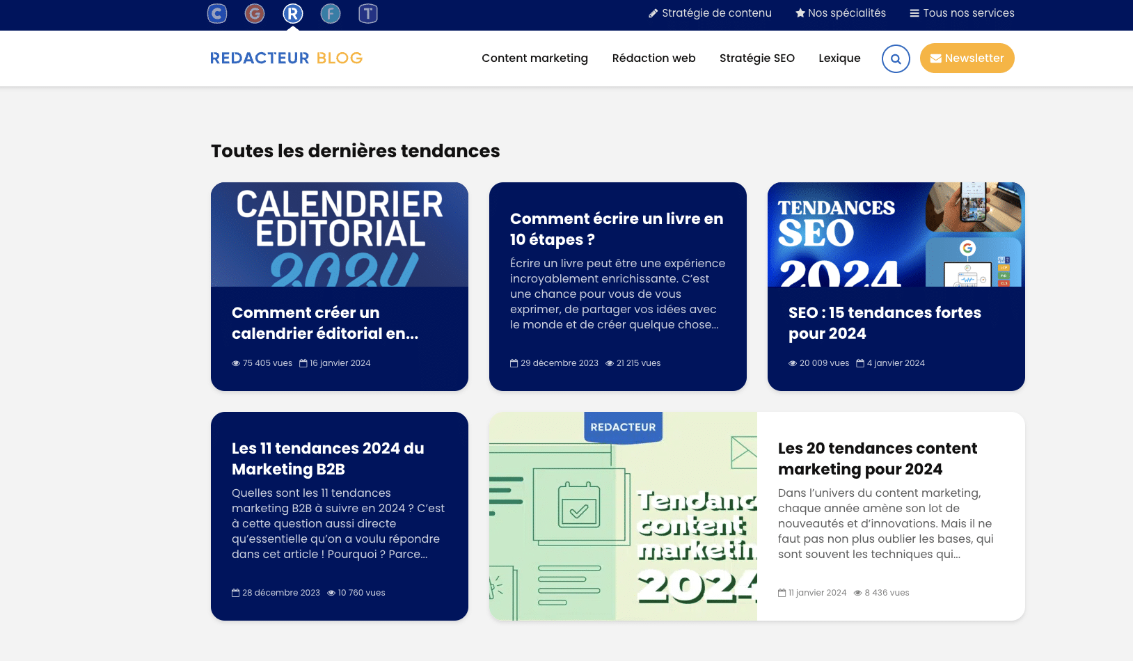Screen dimensions: 1133x661
Task: Subscribe via the Newsletter button
Action: coord(967,58)
